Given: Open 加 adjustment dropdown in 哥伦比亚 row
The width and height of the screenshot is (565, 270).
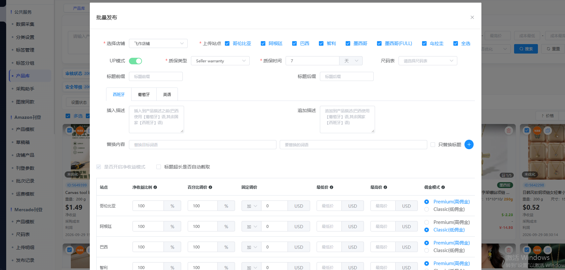Looking at the screenshot, I should [251, 206].
